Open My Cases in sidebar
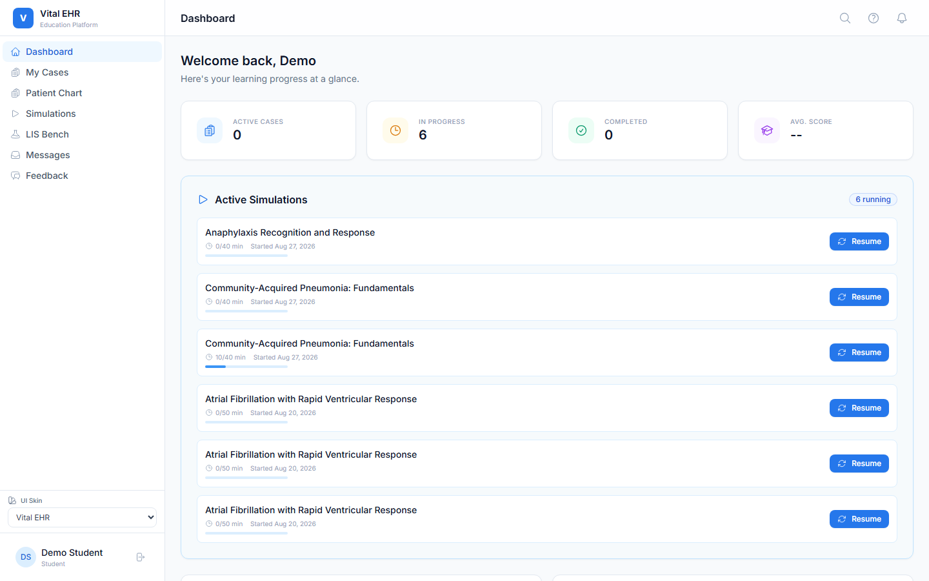Screen dimensions: 929x581 (x=83, y=72)
